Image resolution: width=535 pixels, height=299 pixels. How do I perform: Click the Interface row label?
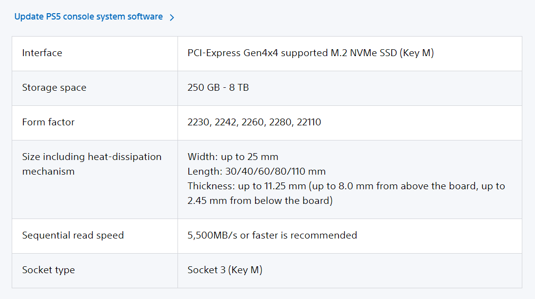(42, 53)
